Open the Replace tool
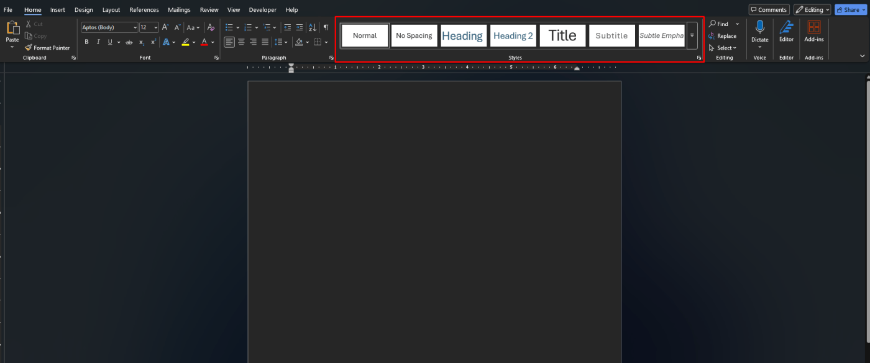The height and width of the screenshot is (363, 870). (x=722, y=36)
